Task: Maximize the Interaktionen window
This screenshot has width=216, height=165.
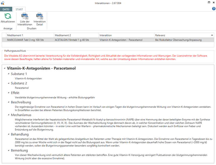Action: tap(209, 2)
